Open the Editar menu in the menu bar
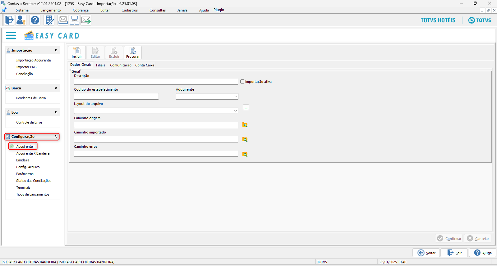This screenshot has height=266, width=497. pyautogui.click(x=105, y=10)
